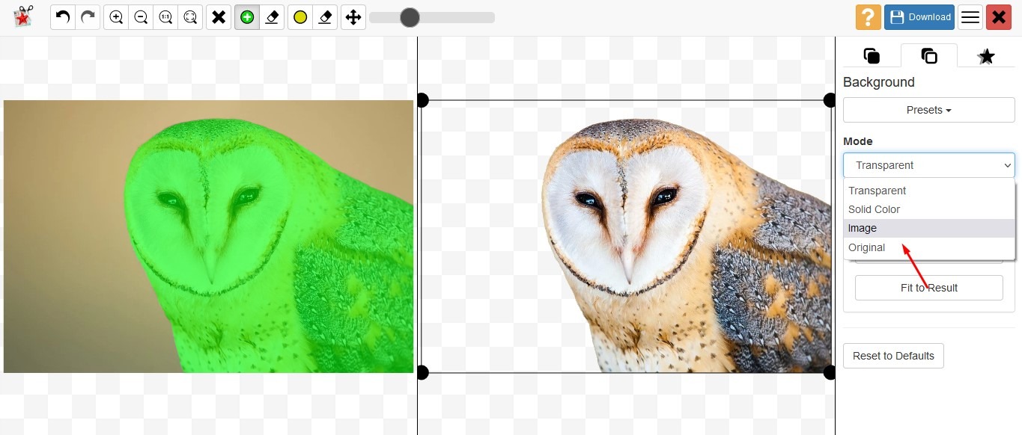
Task: Choose Original from the Mode list
Action: (929, 247)
